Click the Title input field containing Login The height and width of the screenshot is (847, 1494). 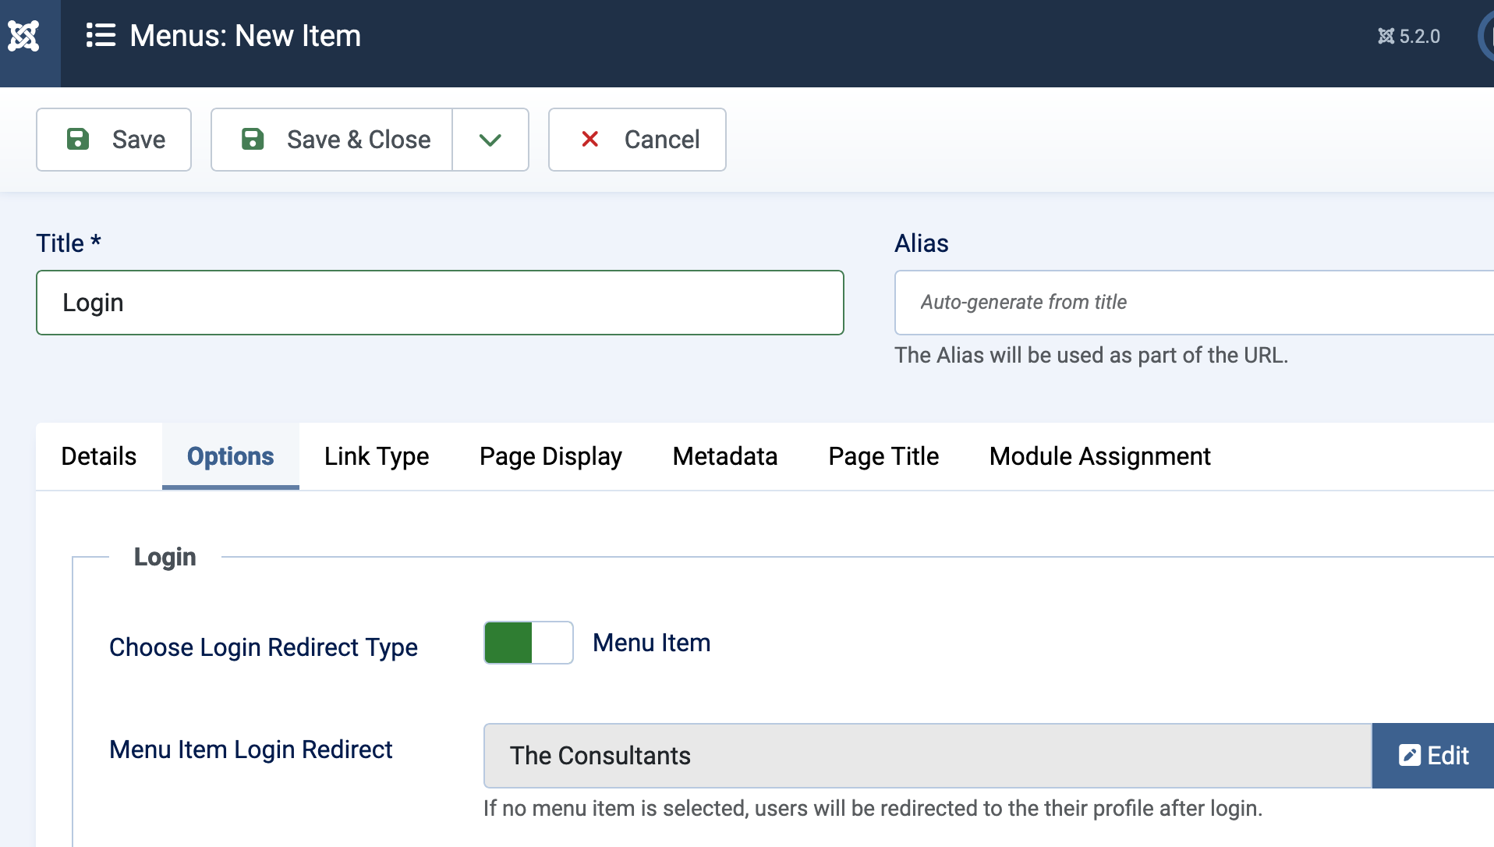440,303
